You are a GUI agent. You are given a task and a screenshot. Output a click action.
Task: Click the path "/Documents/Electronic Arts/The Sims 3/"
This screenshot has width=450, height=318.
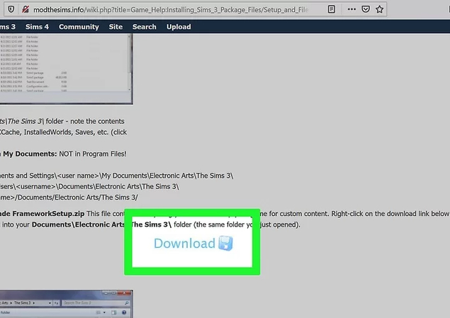click(78, 198)
